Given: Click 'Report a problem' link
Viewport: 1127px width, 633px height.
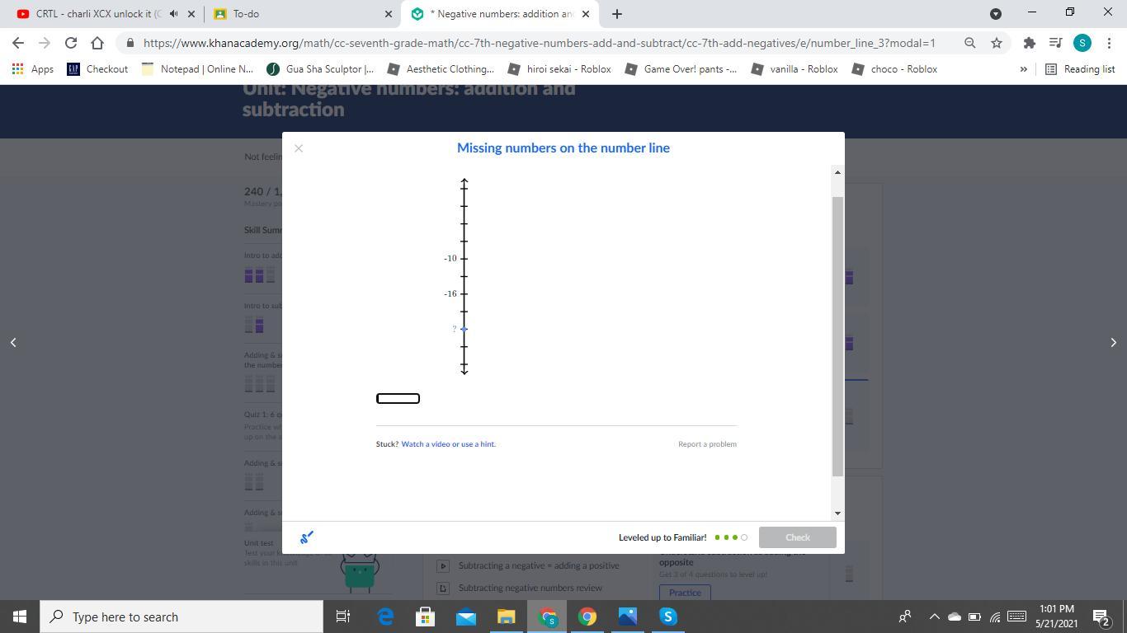Looking at the screenshot, I should pyautogui.click(x=707, y=444).
